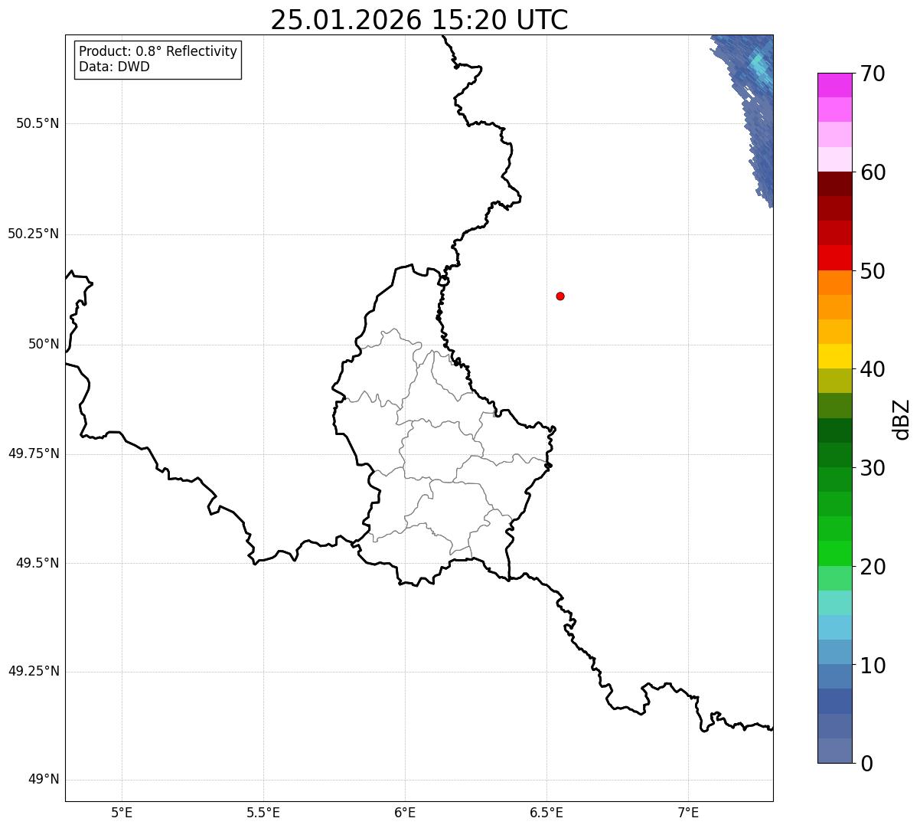Click the dark maroon band below 60
920x828 pixels.
click(835, 184)
